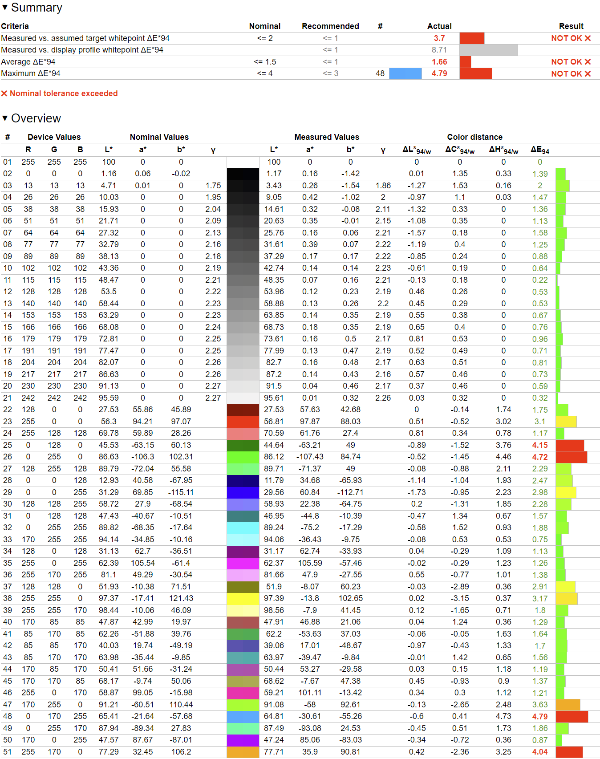Click the red ΔE value 4.04 in row 51

pyautogui.click(x=540, y=752)
